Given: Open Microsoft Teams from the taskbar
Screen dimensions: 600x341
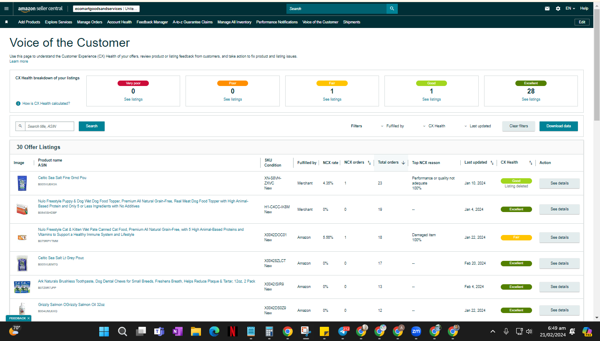Looking at the screenshot, I should click(159, 331).
